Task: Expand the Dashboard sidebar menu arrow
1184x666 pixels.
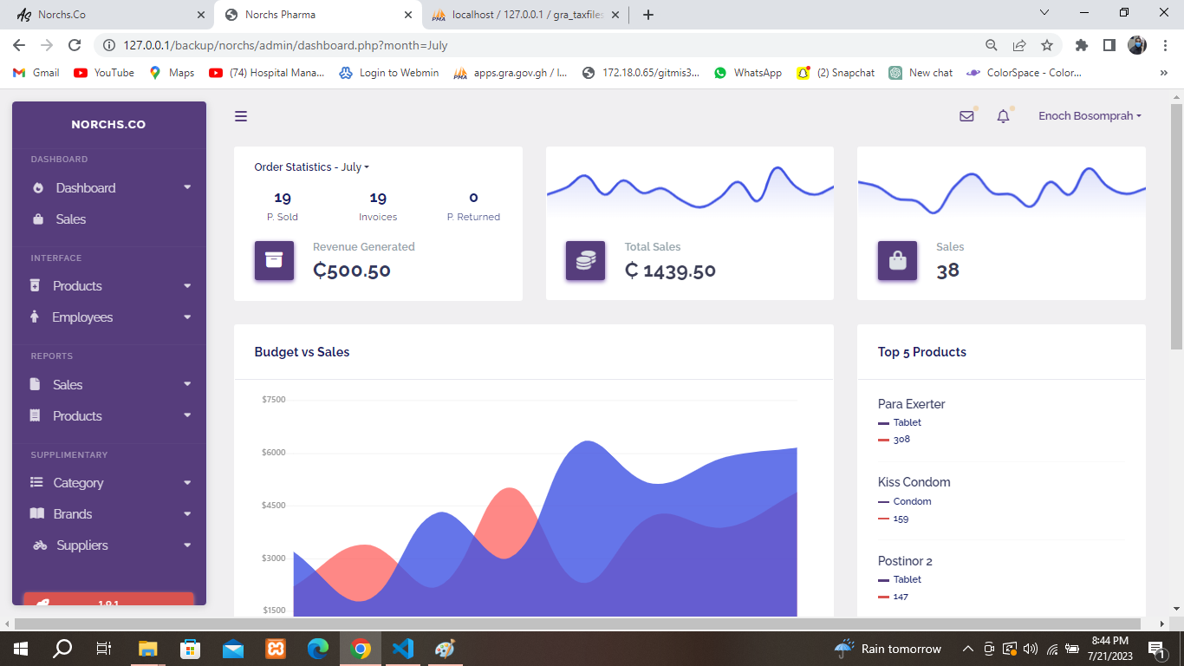Action: coord(187,188)
